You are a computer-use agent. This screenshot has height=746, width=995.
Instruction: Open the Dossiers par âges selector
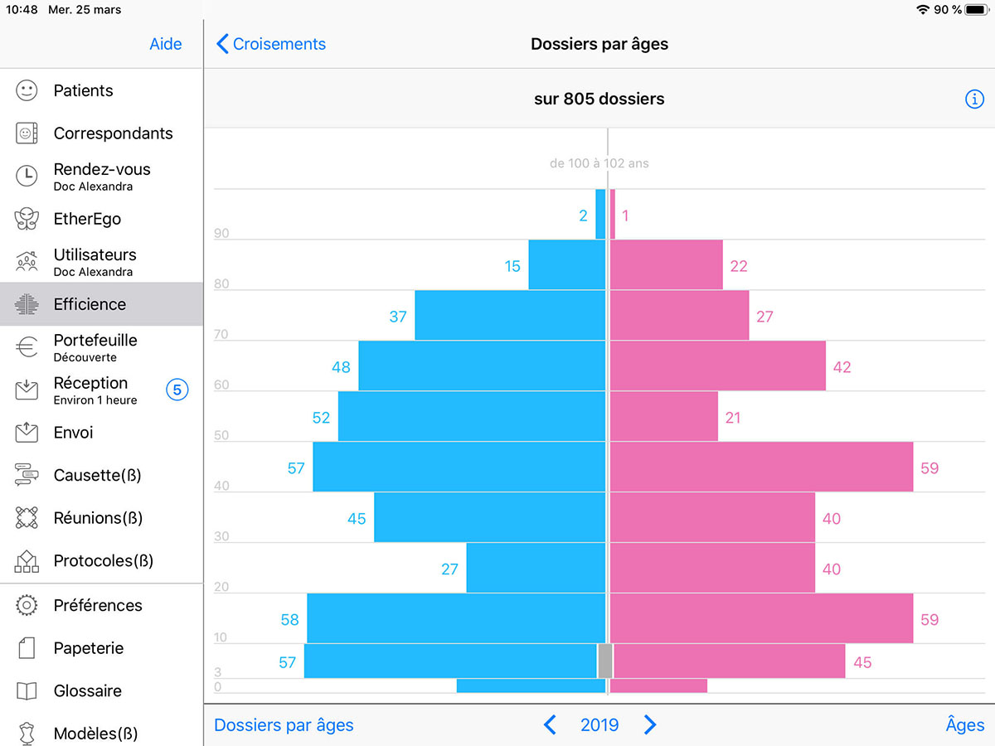point(284,725)
